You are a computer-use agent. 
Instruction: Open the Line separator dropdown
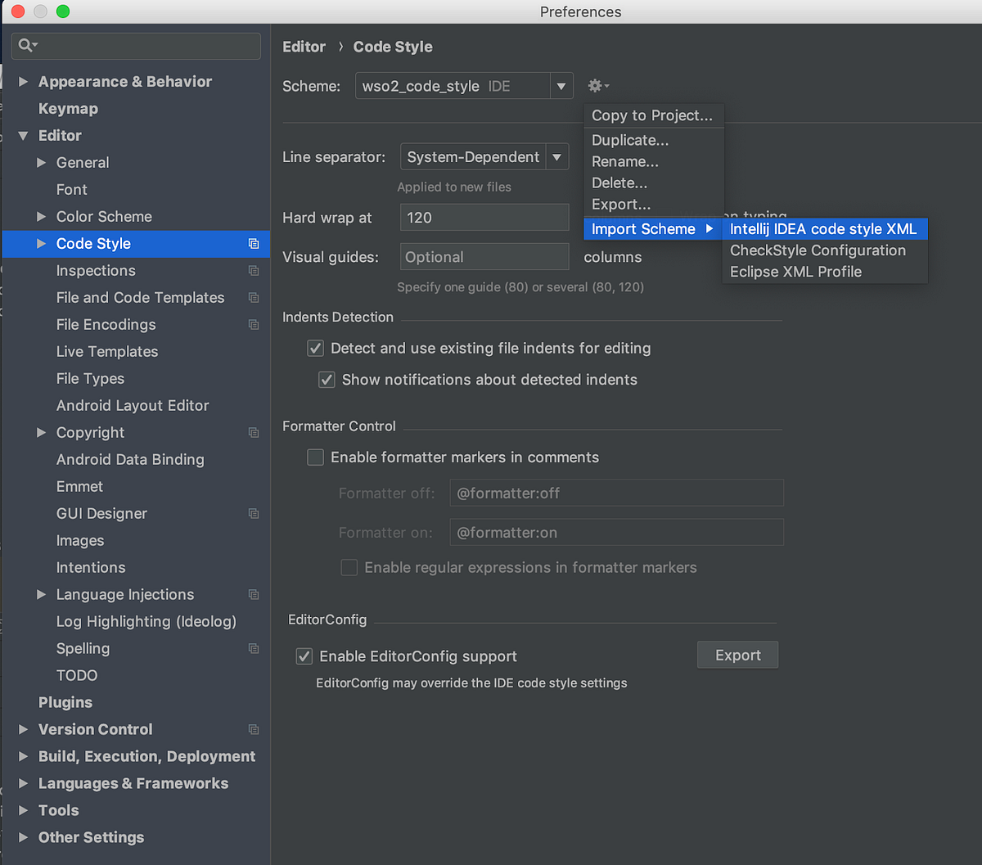[x=557, y=156]
